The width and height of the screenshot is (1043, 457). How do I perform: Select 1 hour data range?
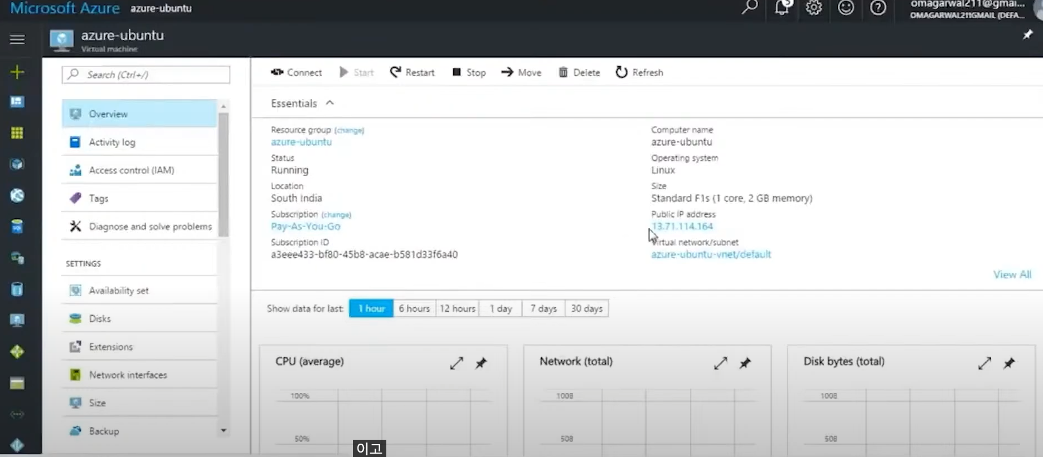click(x=371, y=308)
